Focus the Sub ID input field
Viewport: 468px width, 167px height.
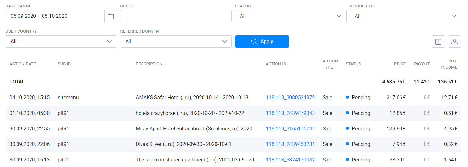[176, 16]
